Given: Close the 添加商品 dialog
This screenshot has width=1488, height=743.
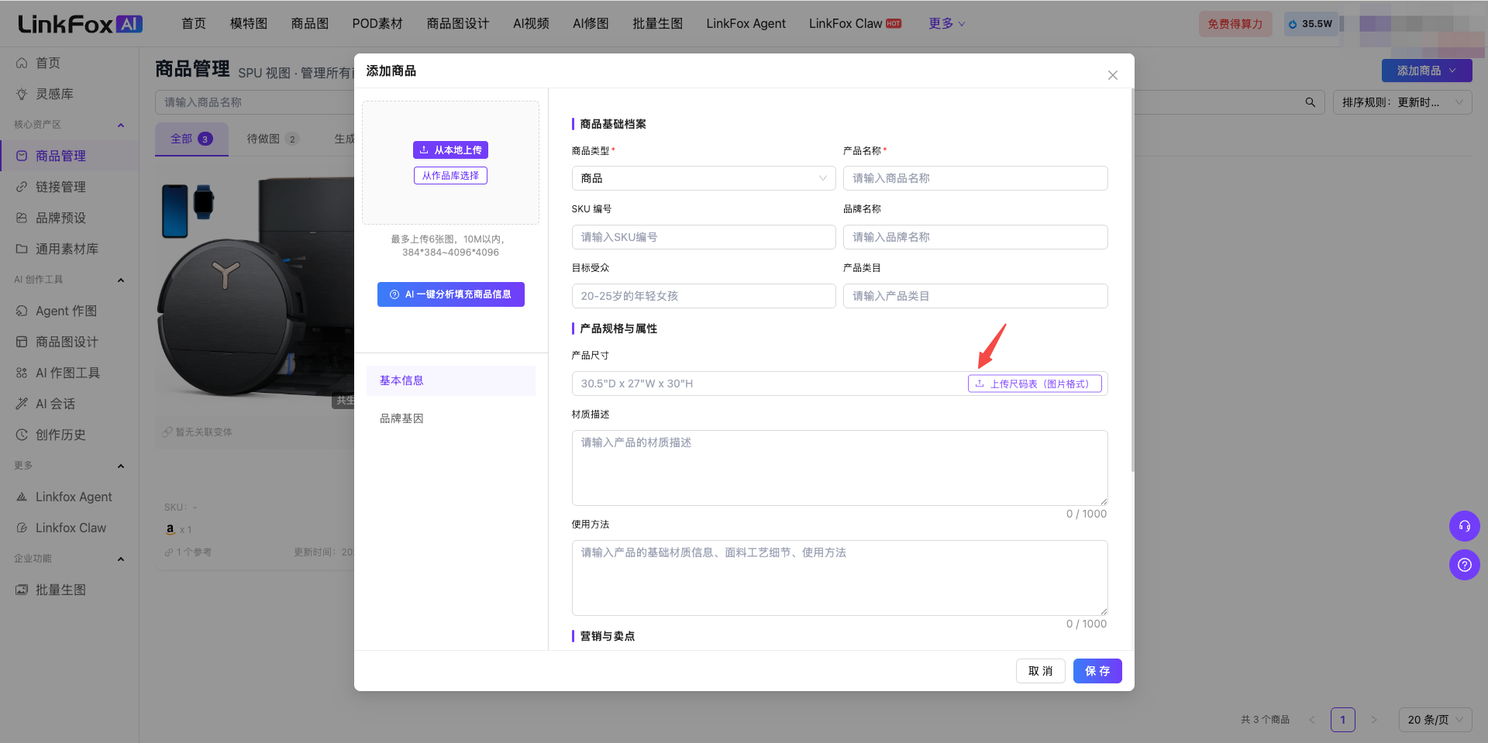Looking at the screenshot, I should 1112,75.
